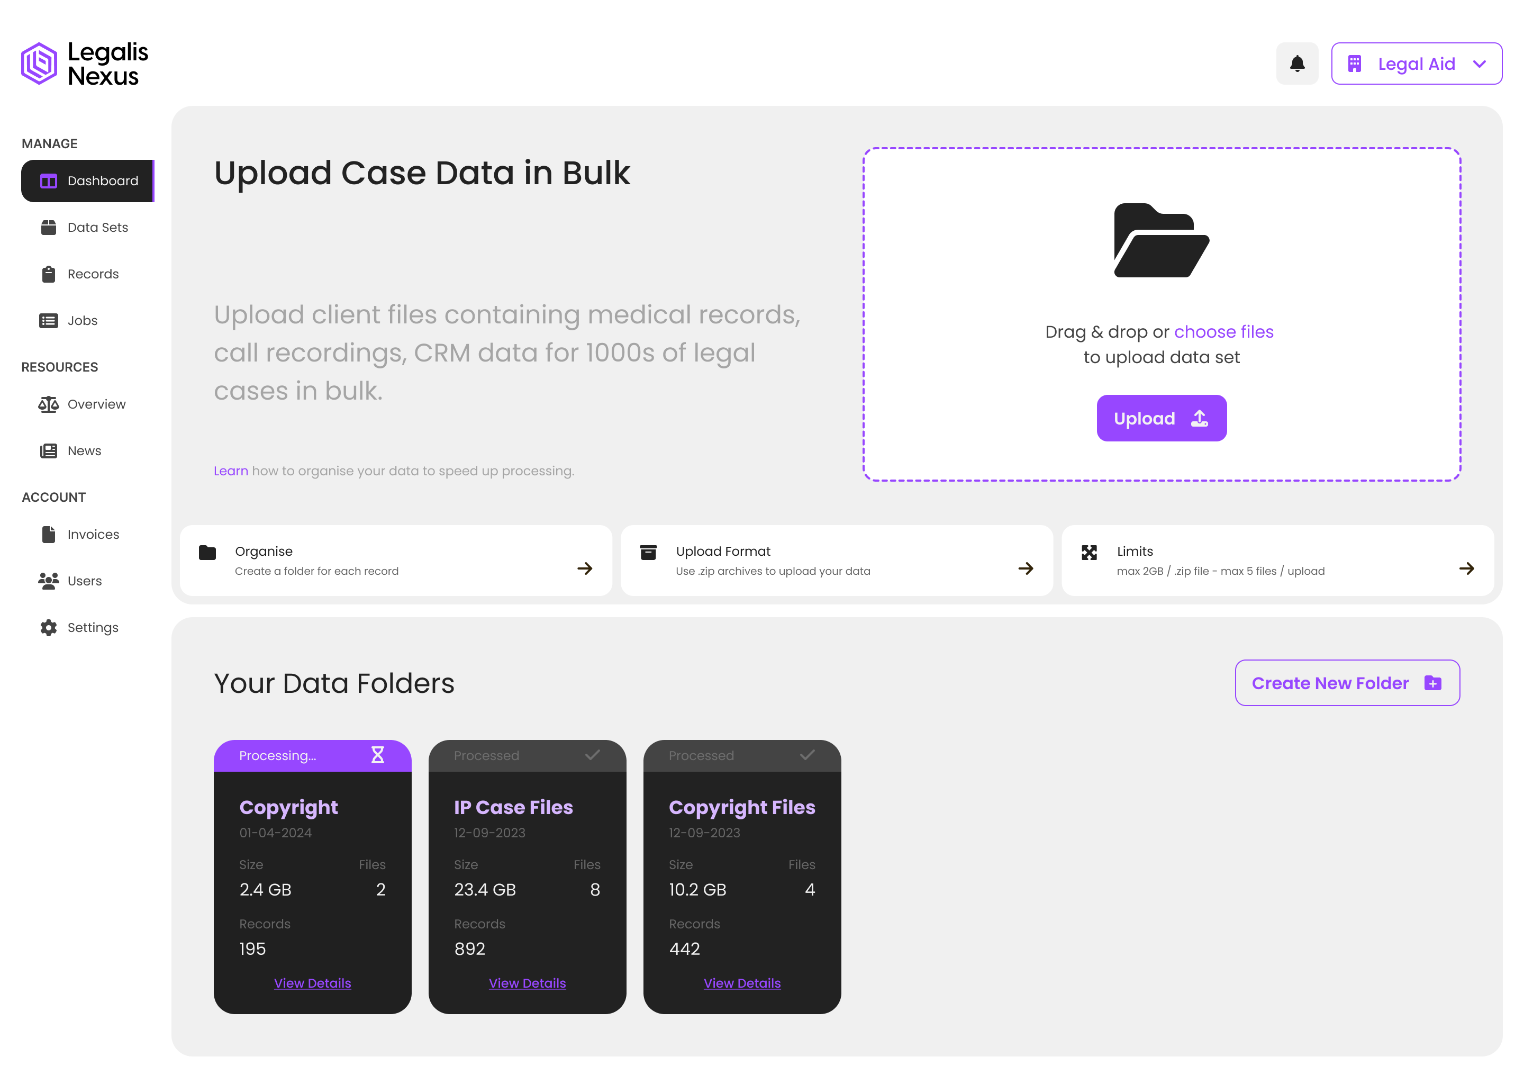This screenshot has height=1084, width=1524.
Task: Open View Details for Copyright Files folder
Action: pos(741,982)
